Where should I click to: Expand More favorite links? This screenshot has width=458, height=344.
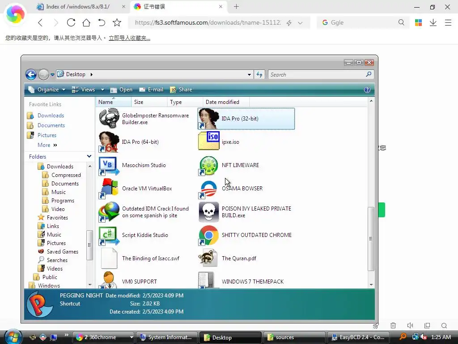pos(47,145)
